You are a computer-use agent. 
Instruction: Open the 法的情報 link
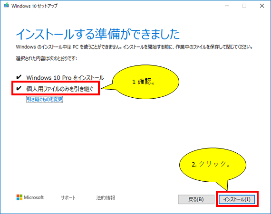[106, 197]
